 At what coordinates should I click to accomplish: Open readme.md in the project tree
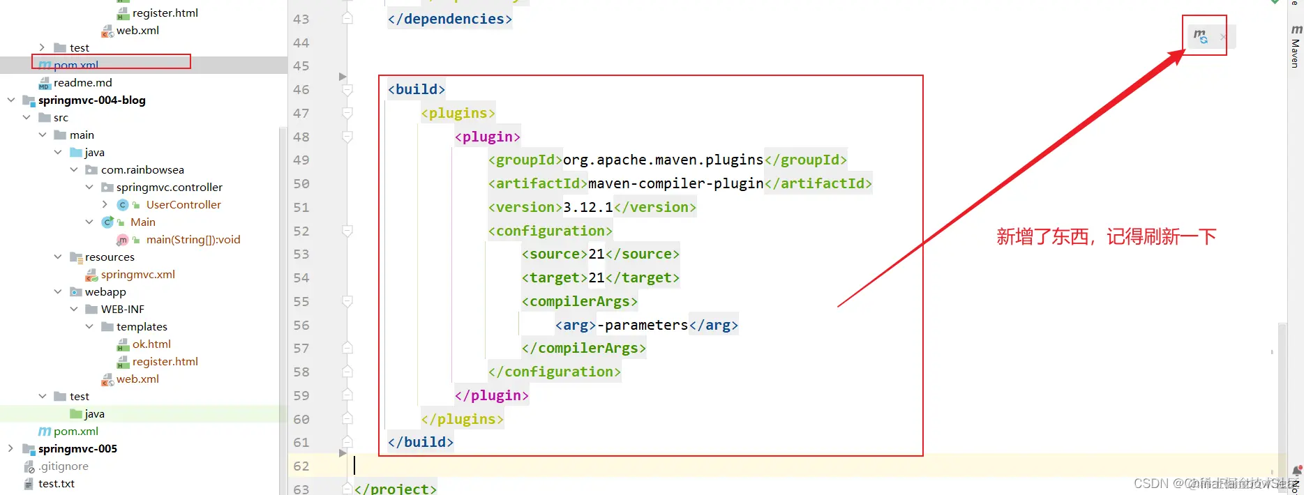pyautogui.click(x=83, y=82)
